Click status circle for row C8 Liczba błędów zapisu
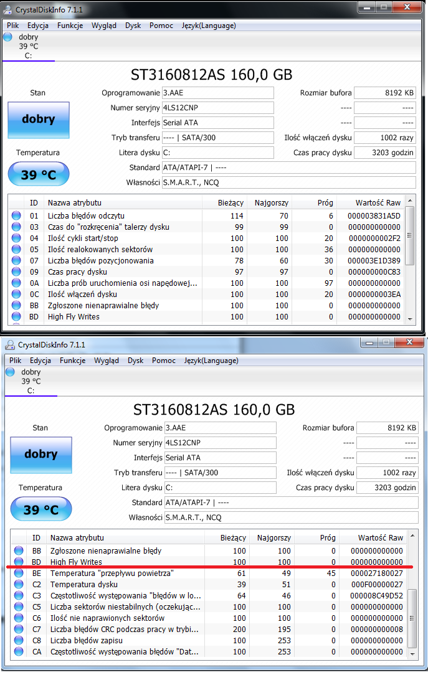The image size is (428, 675). click(19, 640)
